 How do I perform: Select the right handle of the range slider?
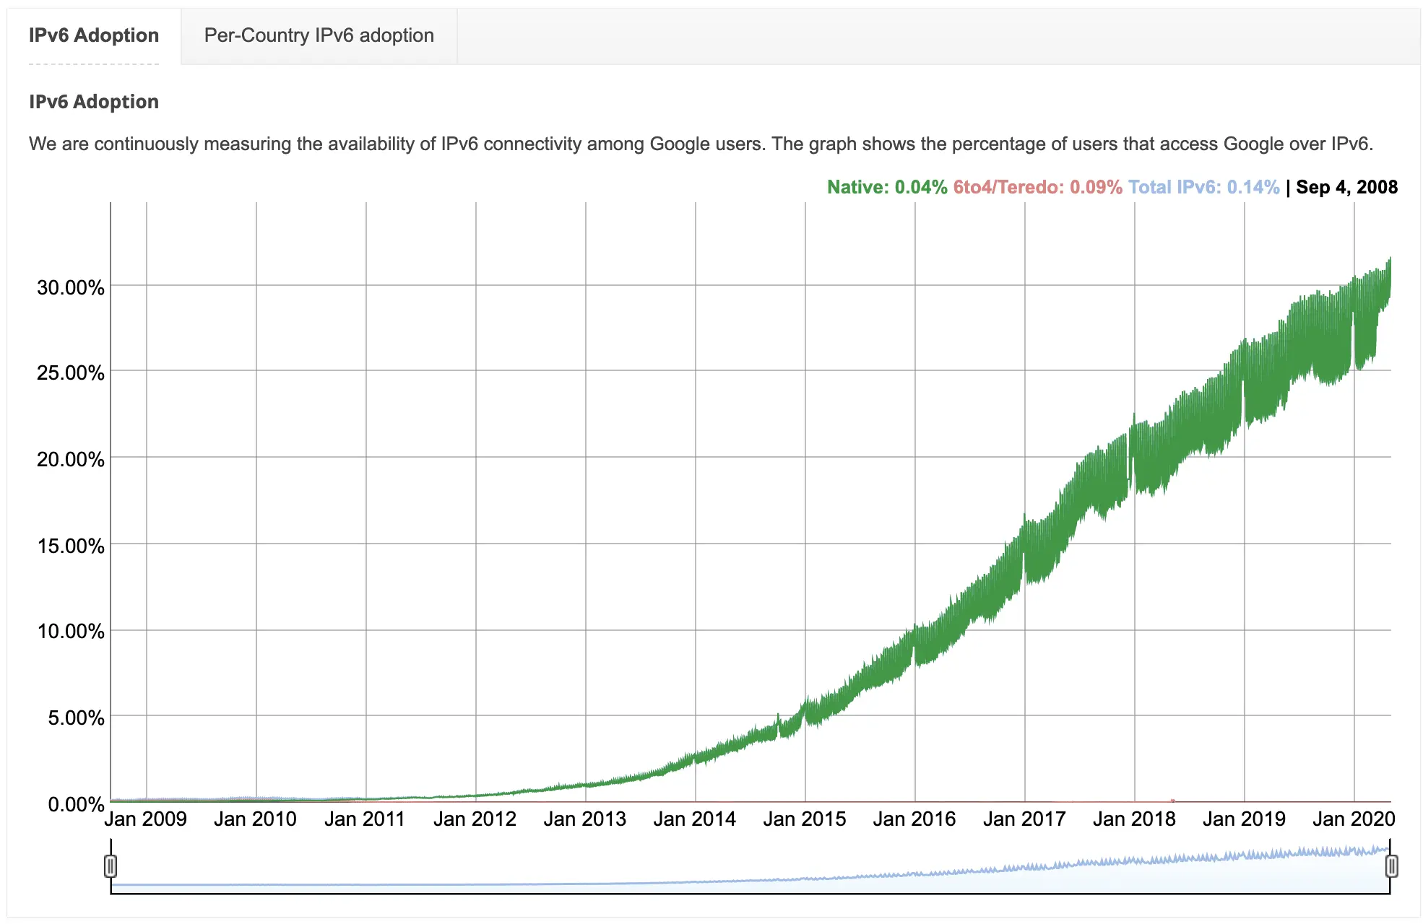(1391, 865)
